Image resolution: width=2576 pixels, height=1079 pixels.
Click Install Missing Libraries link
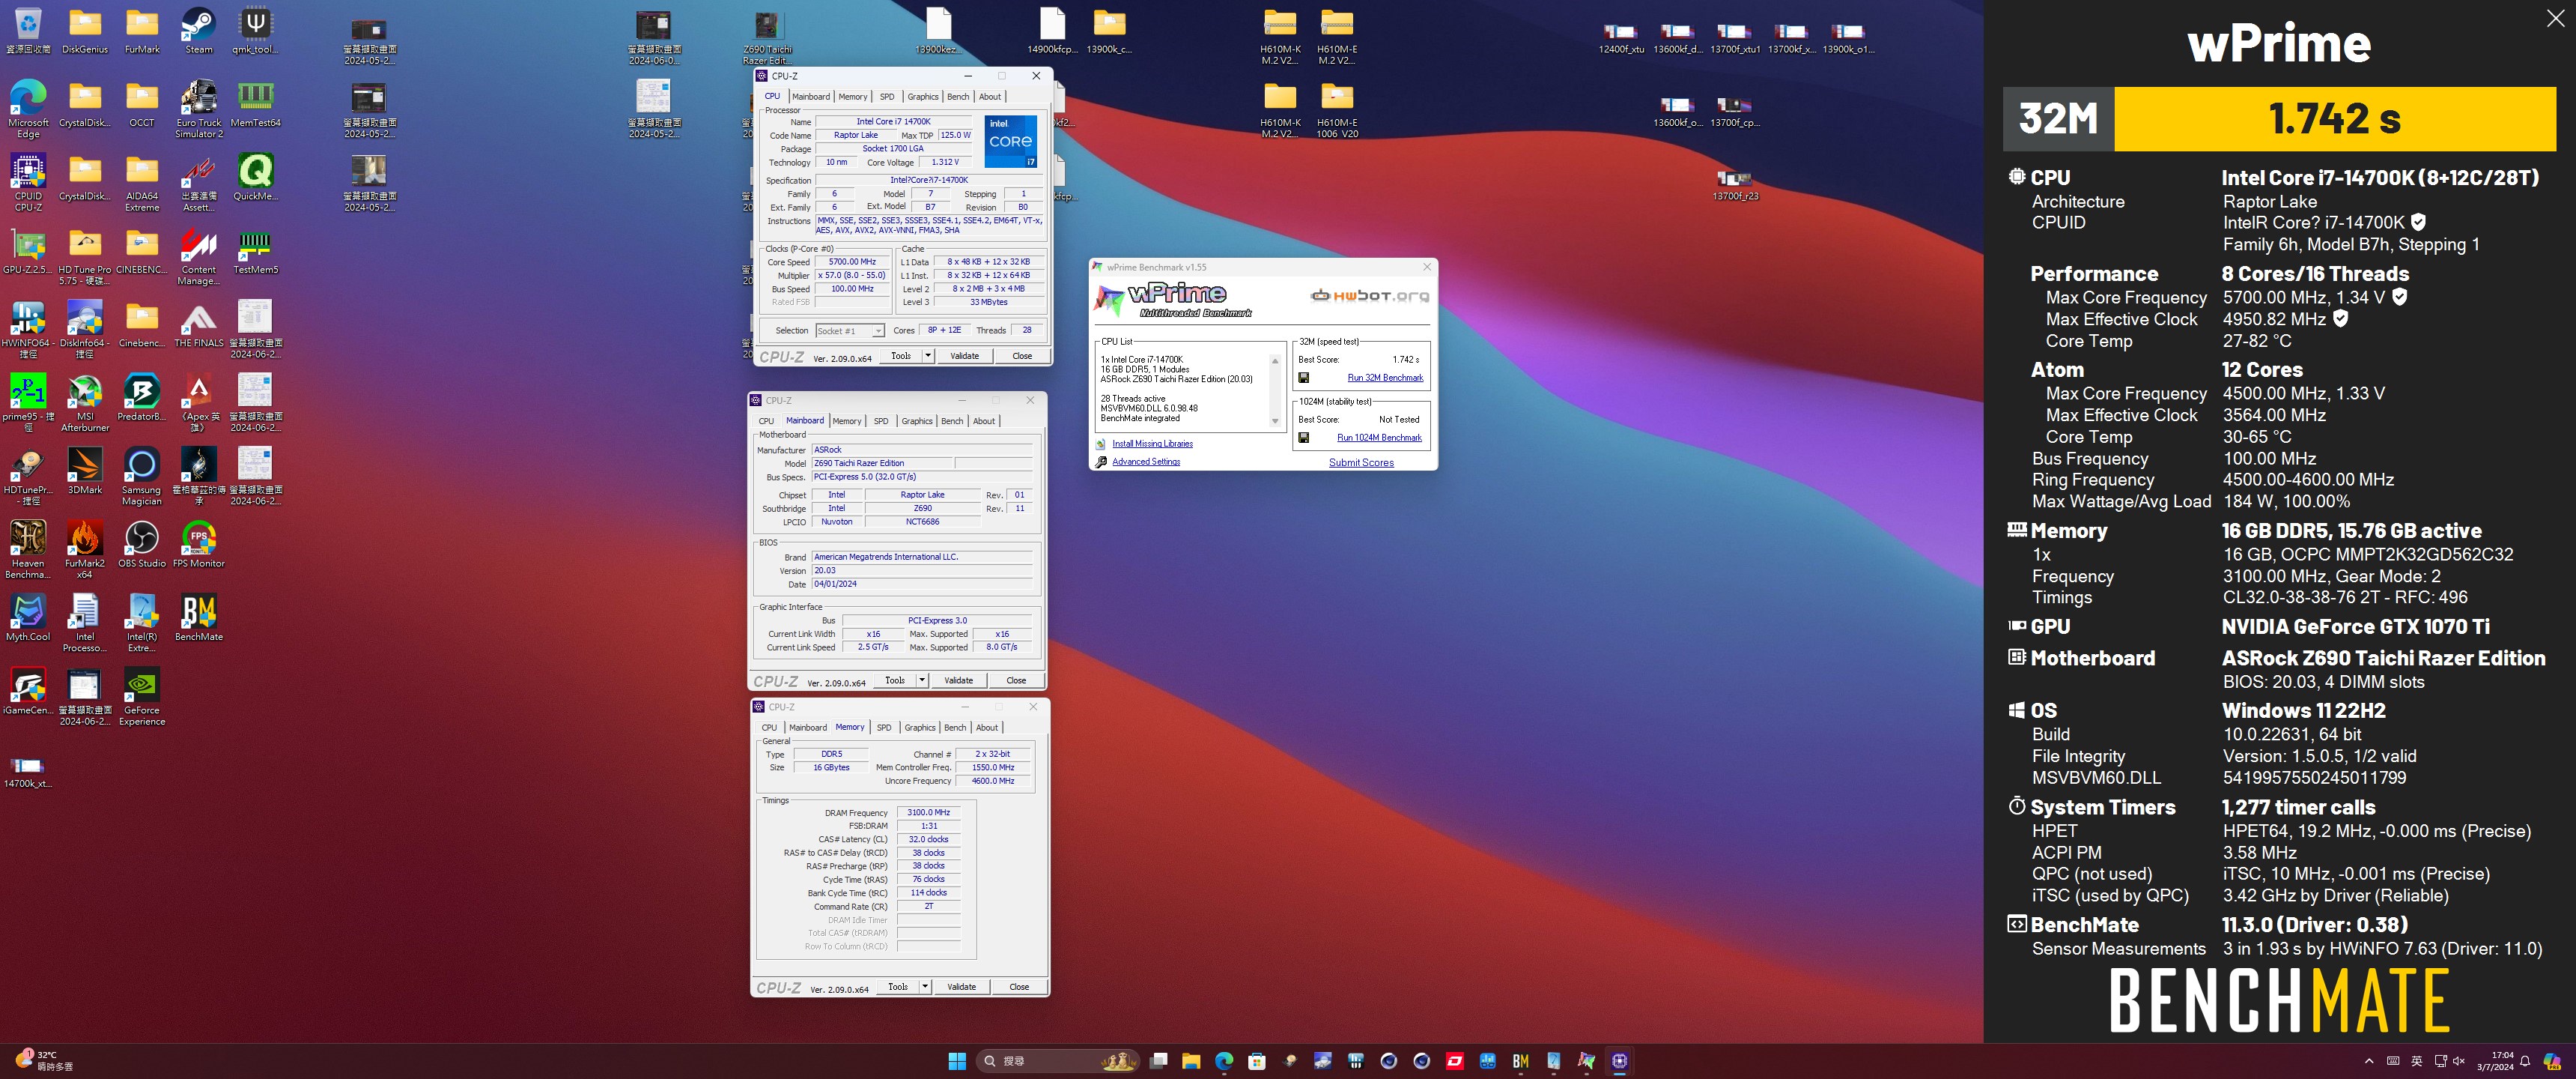point(1152,444)
